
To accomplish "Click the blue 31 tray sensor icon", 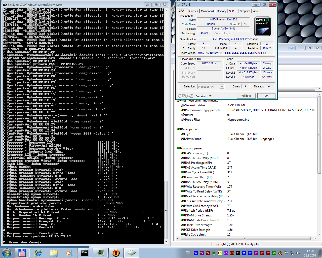I will point(244,253).
